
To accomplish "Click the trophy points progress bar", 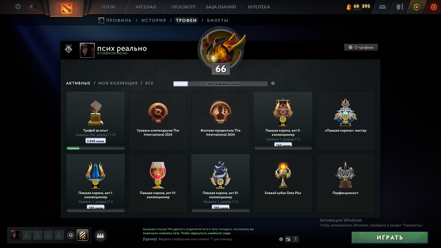I will [220, 84].
